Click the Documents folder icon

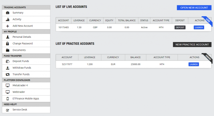(8, 50)
